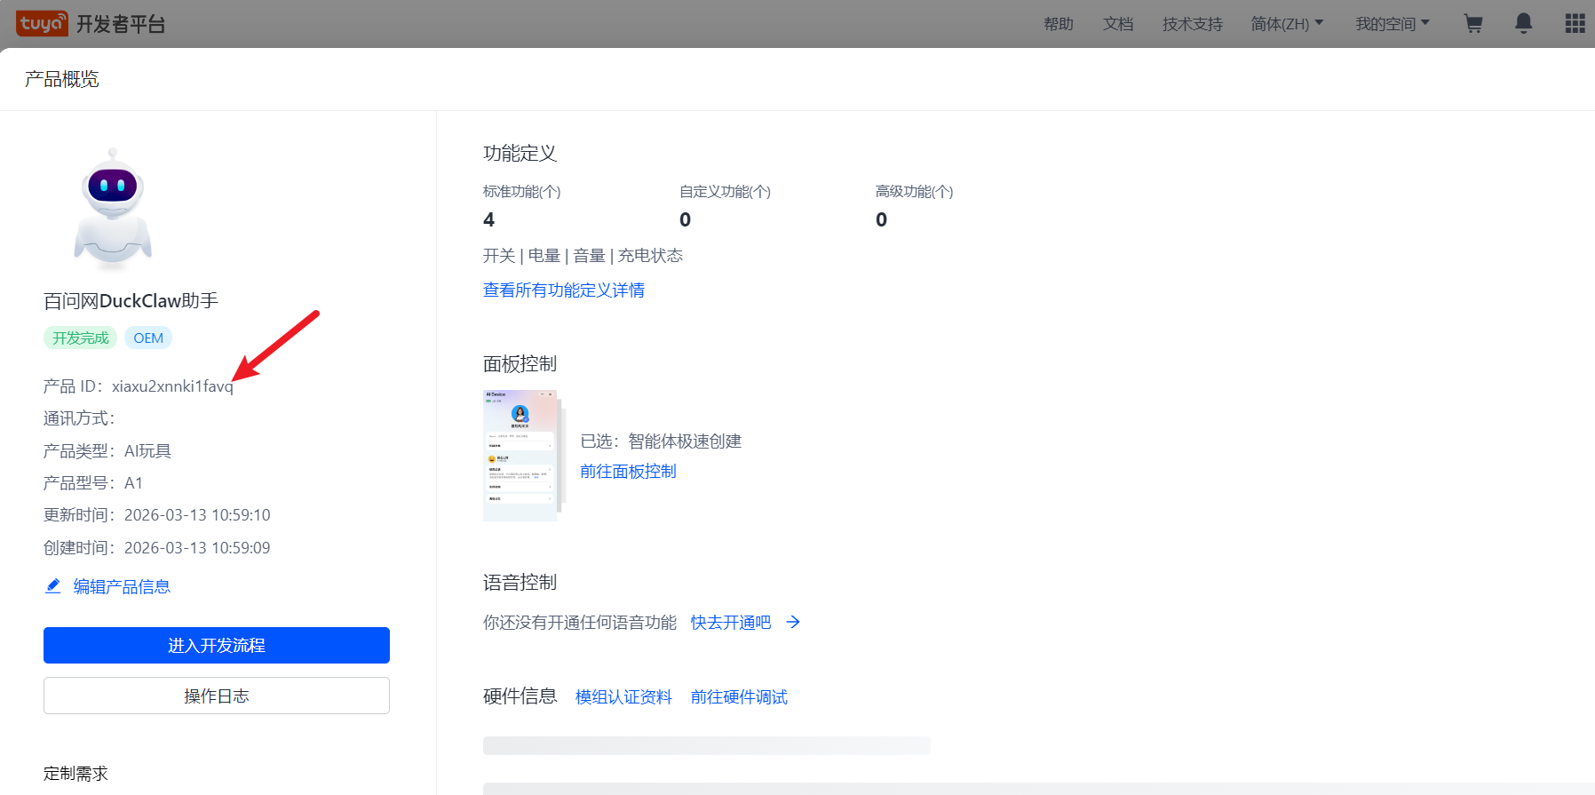Open the shopping cart icon
Screen dimensions: 1595x795
pos(1473,24)
